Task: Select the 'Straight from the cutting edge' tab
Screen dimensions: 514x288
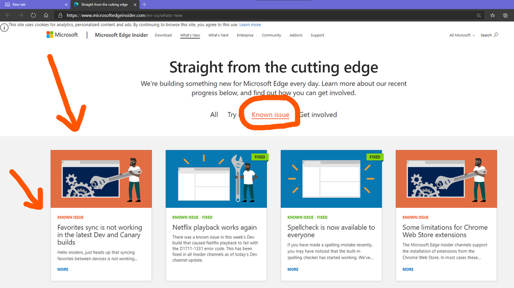Action: tap(104, 5)
